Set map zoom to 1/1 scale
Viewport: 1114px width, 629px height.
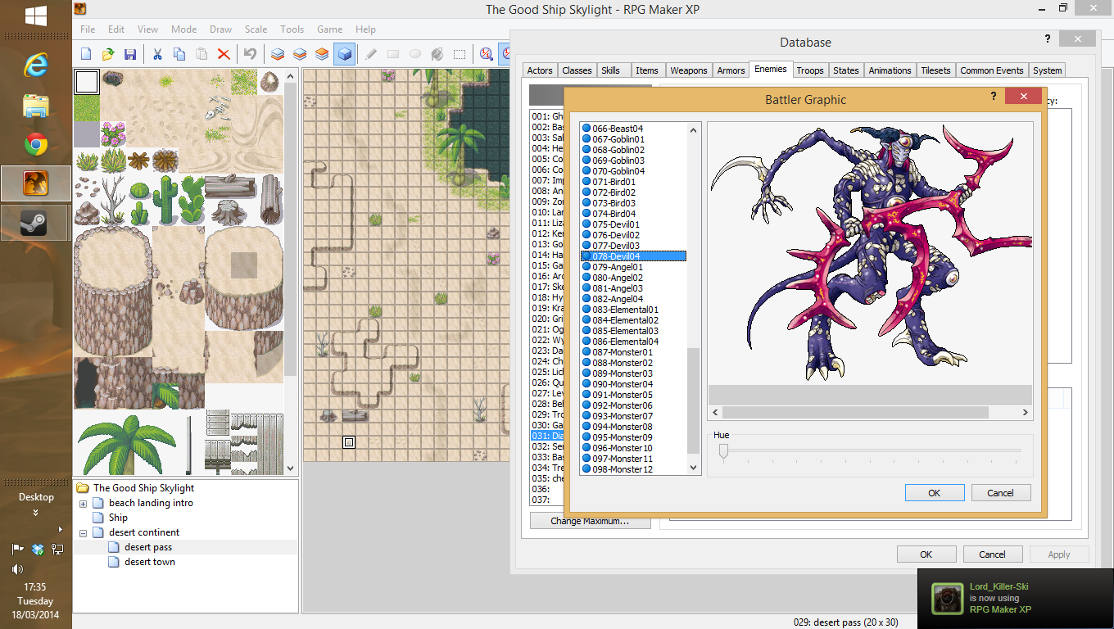[x=487, y=54]
